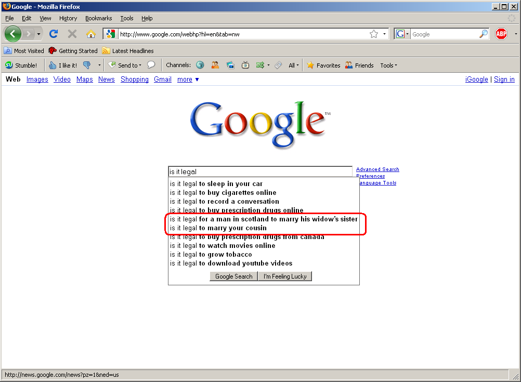Bookmark page with the star icon
The image size is (521, 382).
373,34
